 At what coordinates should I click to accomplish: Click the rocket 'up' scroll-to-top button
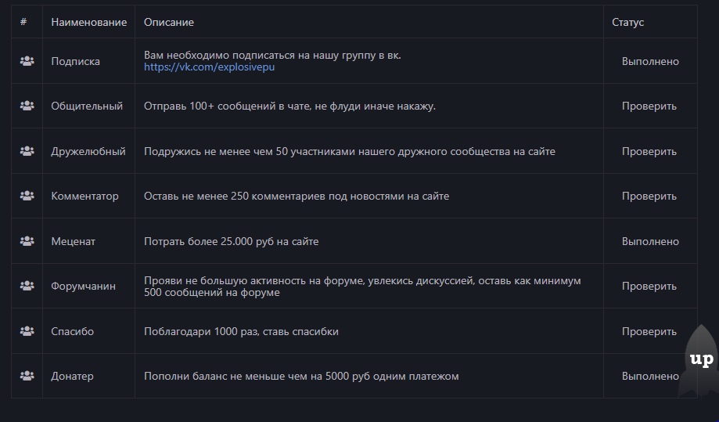point(701,360)
